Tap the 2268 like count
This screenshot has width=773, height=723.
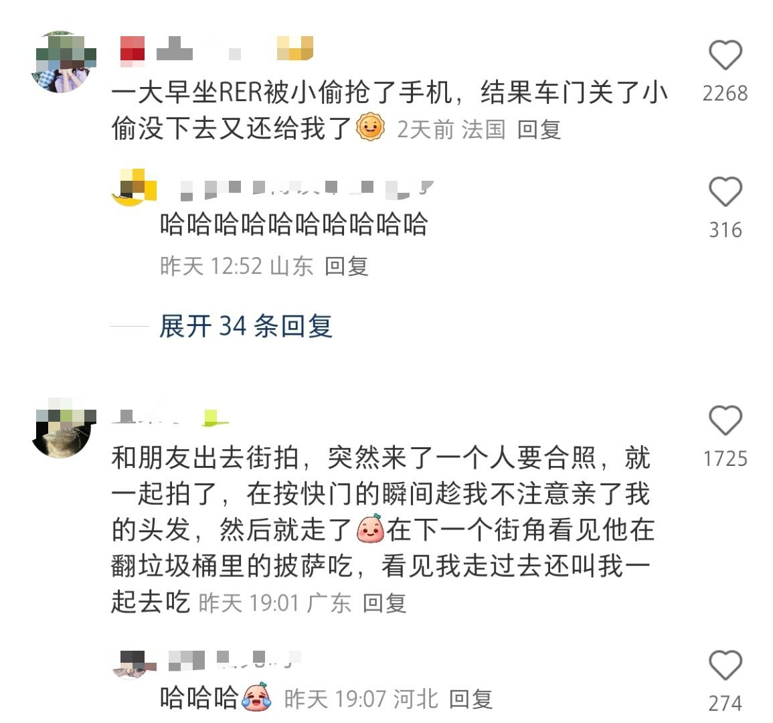(725, 93)
